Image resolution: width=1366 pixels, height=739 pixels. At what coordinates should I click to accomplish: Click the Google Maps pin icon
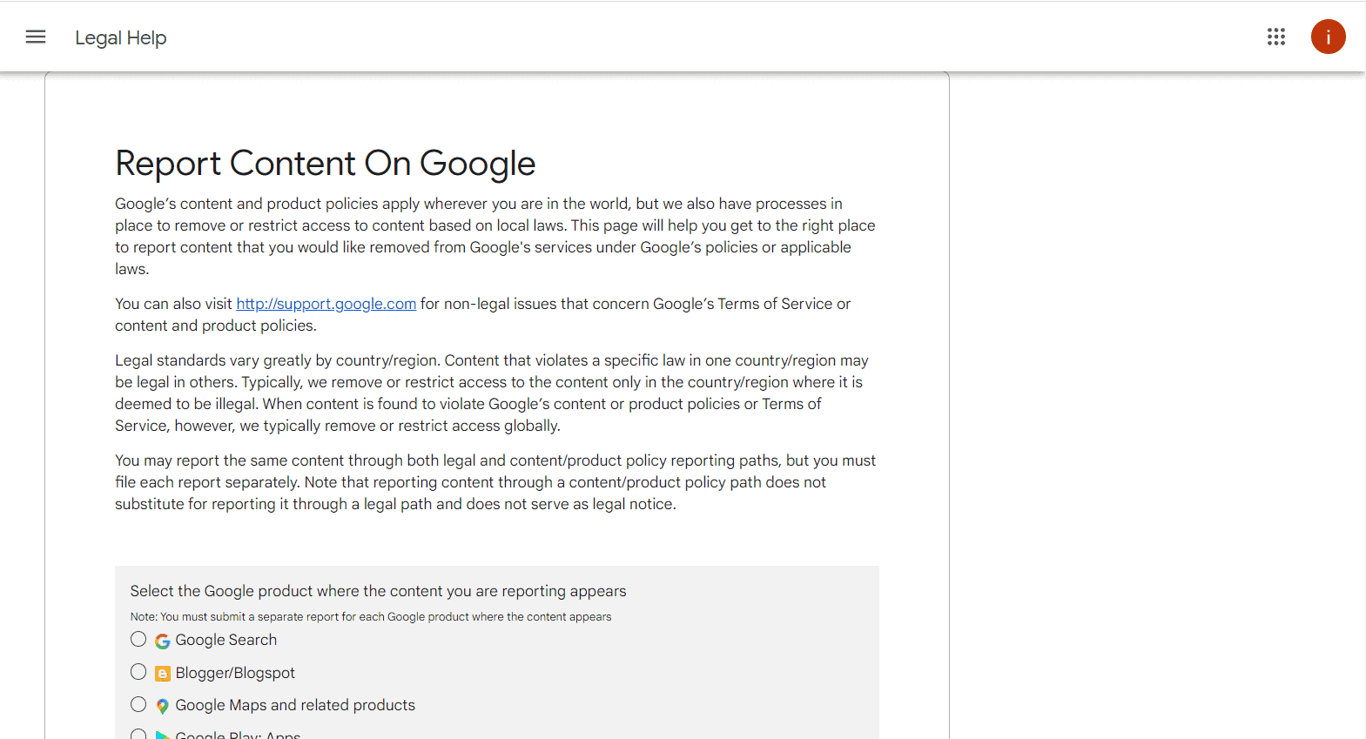[163, 706]
